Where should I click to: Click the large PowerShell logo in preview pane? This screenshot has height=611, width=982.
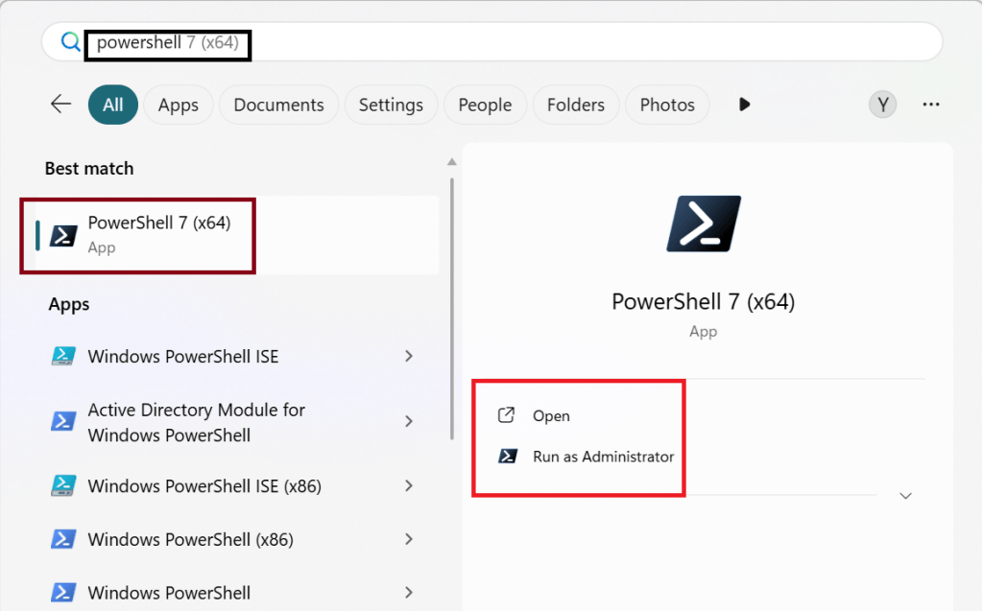[x=704, y=223]
